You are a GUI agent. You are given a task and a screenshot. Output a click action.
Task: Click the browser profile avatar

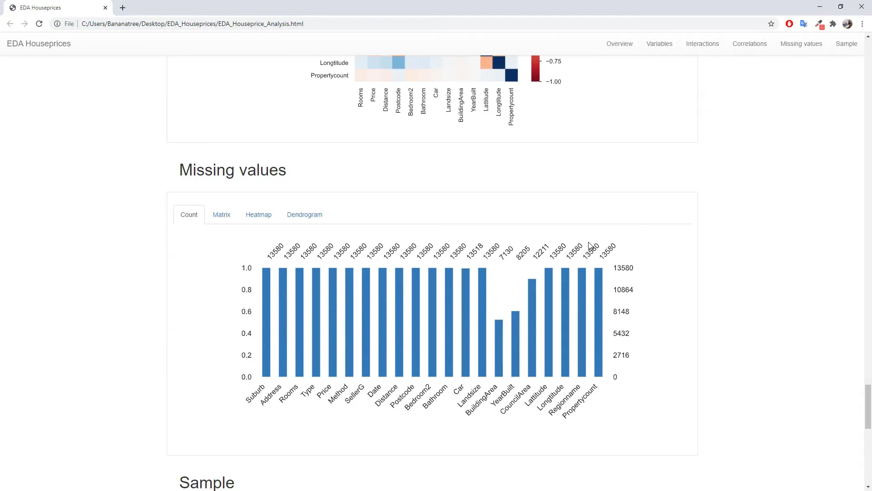pyautogui.click(x=847, y=24)
